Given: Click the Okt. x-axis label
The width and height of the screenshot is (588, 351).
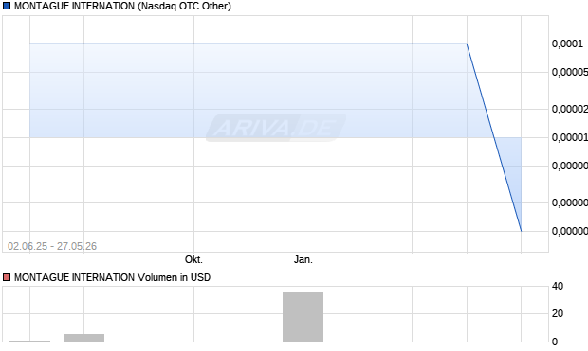Looking at the screenshot, I should pyautogui.click(x=193, y=259).
